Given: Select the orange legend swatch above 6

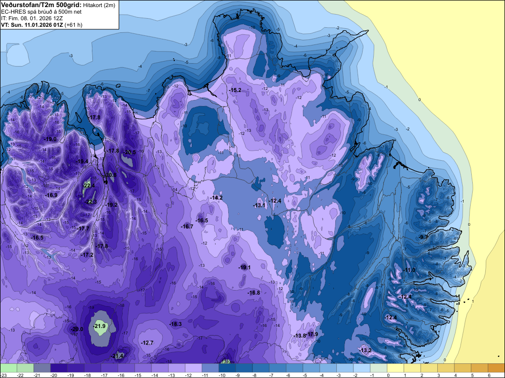Looking at the screenshot, I should point(496,368).
